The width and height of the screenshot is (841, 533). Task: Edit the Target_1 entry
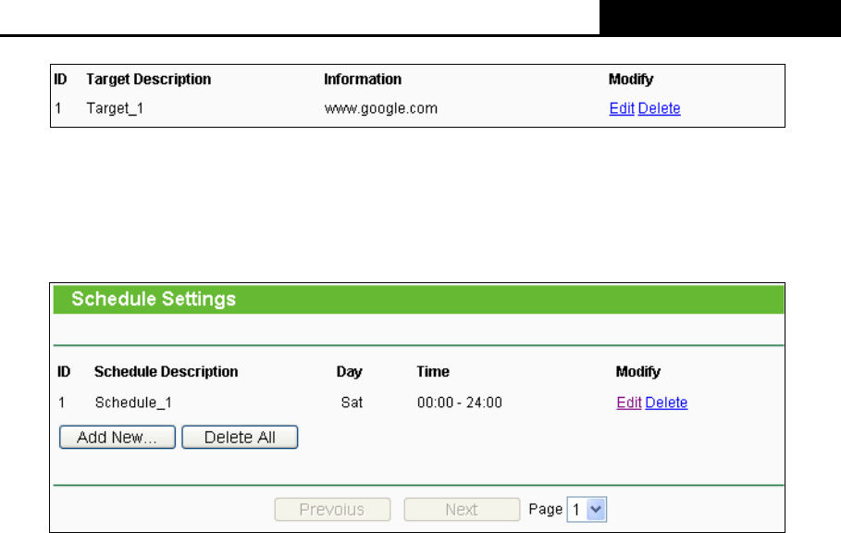pos(622,108)
